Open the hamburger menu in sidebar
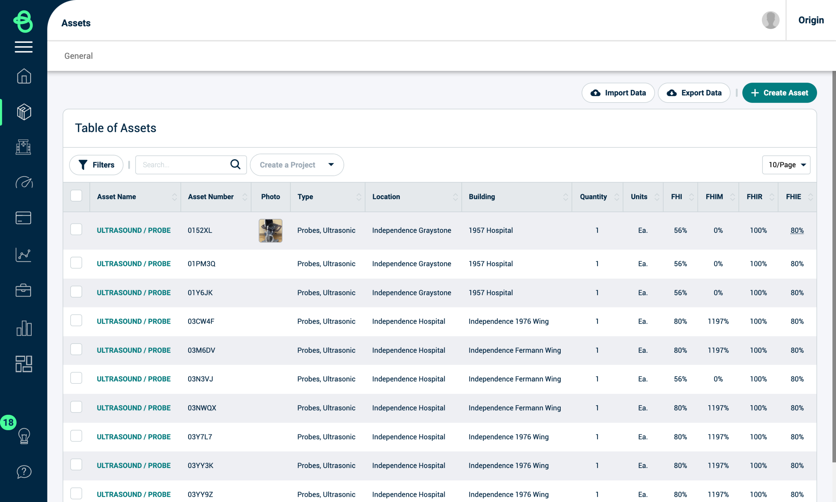This screenshot has width=836, height=502. click(23, 47)
